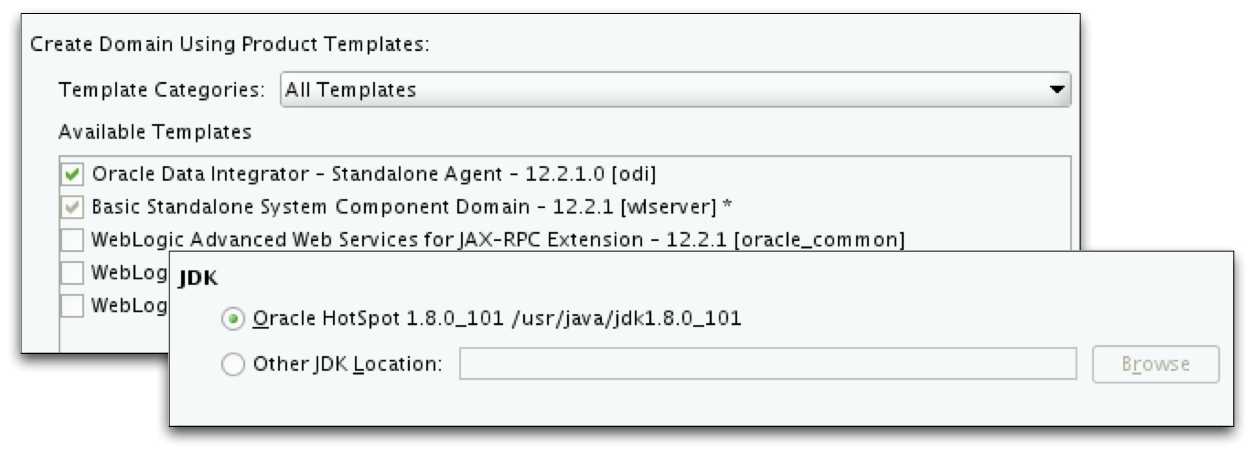Check the first partially hidden WebLog template
The height and width of the screenshot is (453, 1253).
(x=72, y=274)
